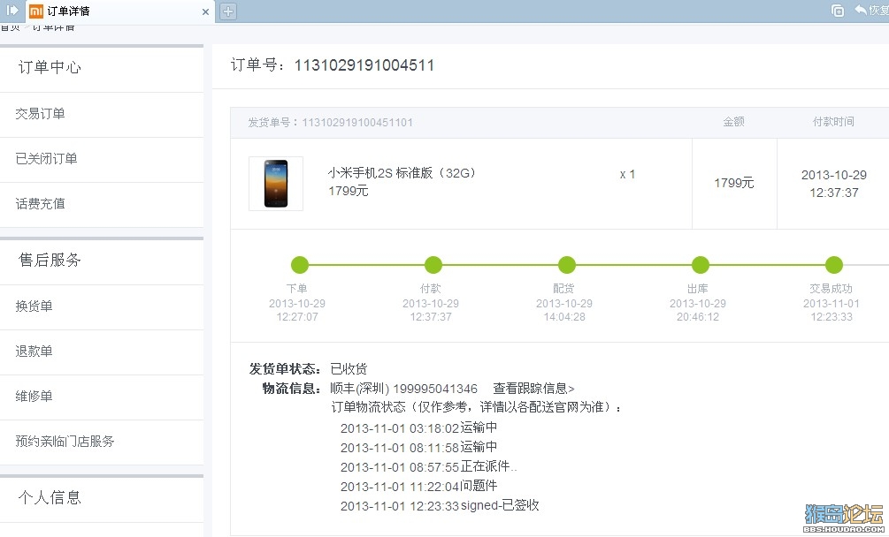Image resolution: width=889 pixels, height=537 pixels.
Task: Switch to the 订单详情 browser tab
Action: coord(120,11)
